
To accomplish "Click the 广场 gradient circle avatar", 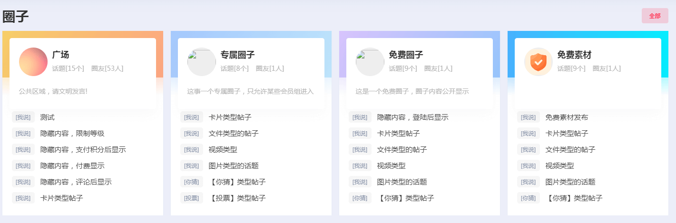I will [x=33, y=62].
